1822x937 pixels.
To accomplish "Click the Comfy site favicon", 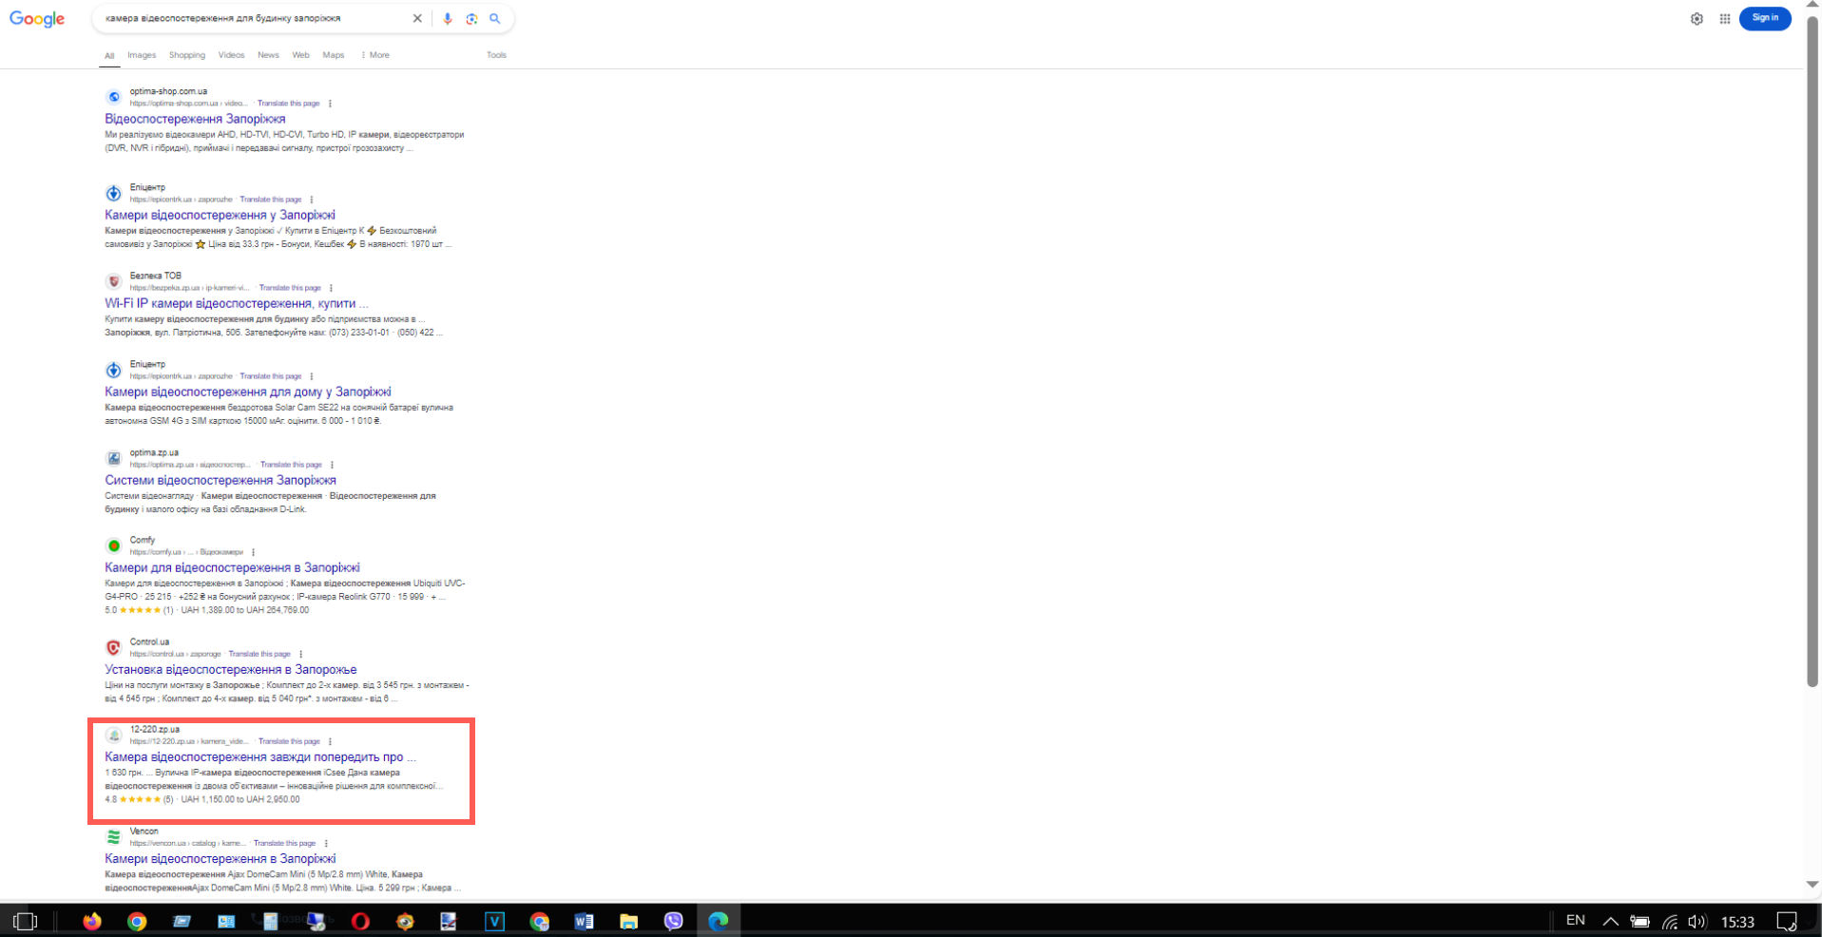I will point(113,545).
